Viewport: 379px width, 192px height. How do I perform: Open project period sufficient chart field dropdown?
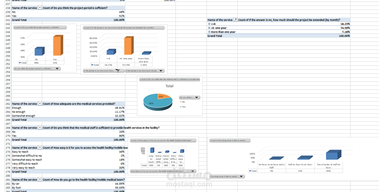[37, 69]
